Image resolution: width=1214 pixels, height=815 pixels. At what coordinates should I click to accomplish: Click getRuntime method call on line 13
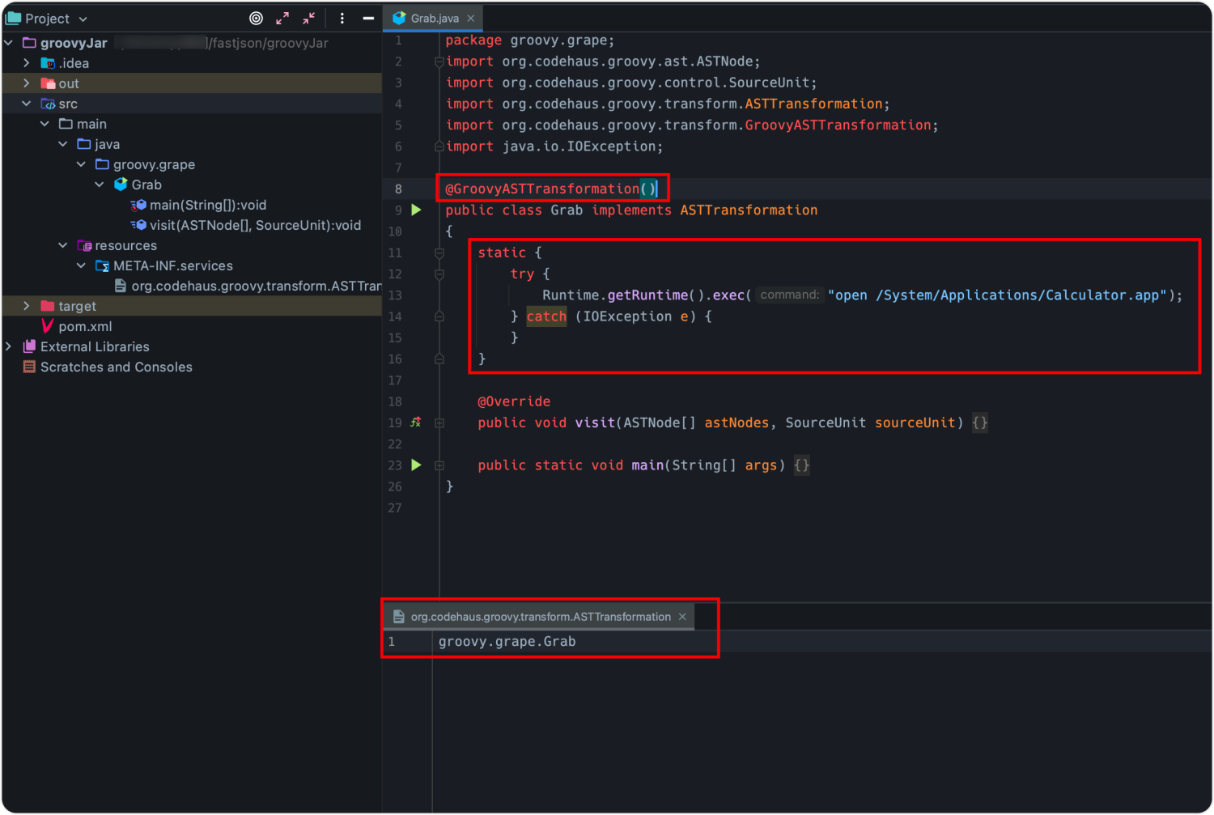(x=647, y=295)
